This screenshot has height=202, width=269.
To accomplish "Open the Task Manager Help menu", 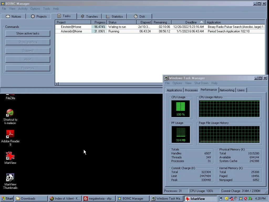I will click(x=214, y=83).
